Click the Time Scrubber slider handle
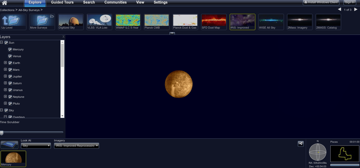The width and height of the screenshot is (360, 168). click(x=2, y=133)
